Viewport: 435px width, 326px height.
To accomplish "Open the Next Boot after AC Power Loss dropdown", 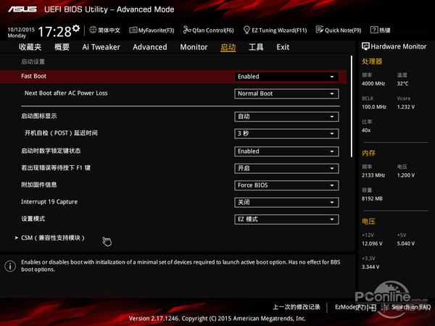I will tap(286, 93).
